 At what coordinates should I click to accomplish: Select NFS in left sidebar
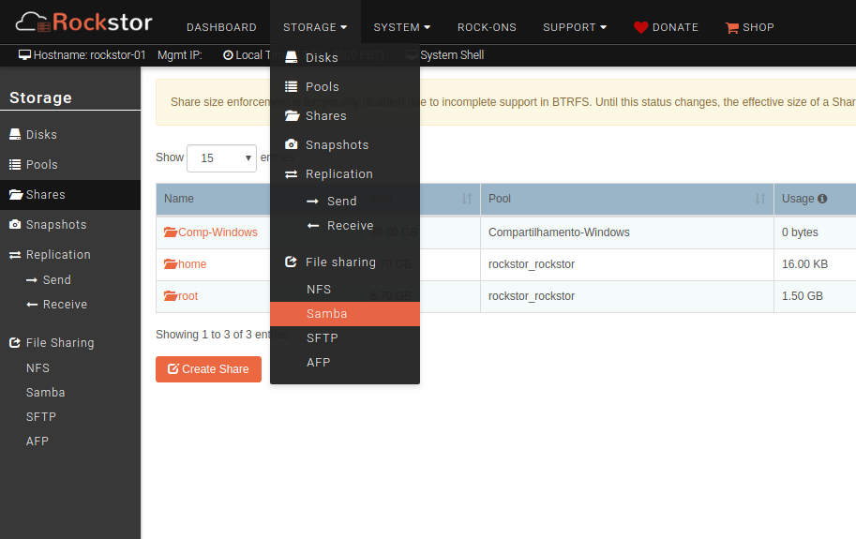point(38,368)
